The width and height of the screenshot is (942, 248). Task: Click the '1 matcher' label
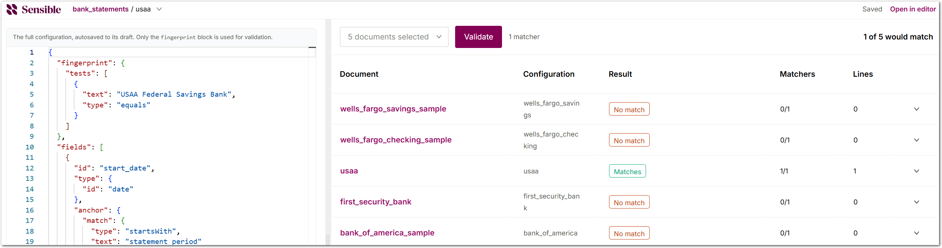coord(524,37)
